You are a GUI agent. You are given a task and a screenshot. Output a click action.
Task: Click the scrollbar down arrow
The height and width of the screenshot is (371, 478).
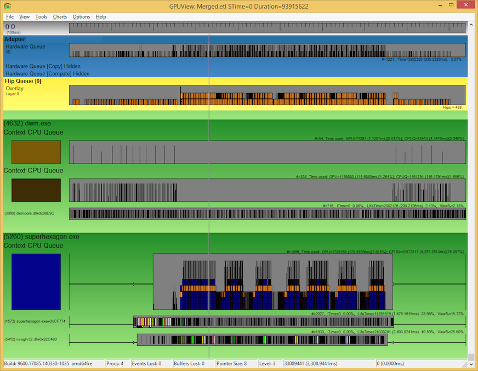471,364
